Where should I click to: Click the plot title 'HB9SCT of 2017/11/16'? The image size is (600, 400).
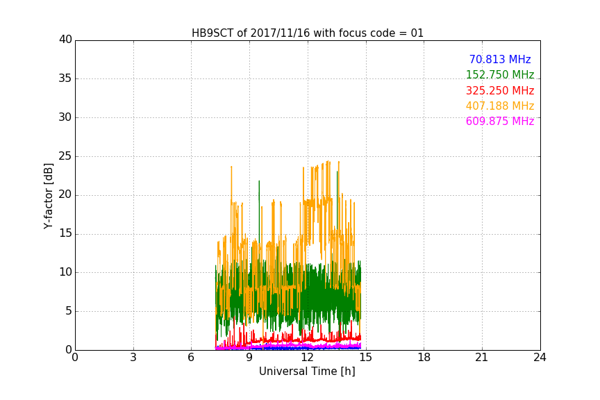pos(307,33)
